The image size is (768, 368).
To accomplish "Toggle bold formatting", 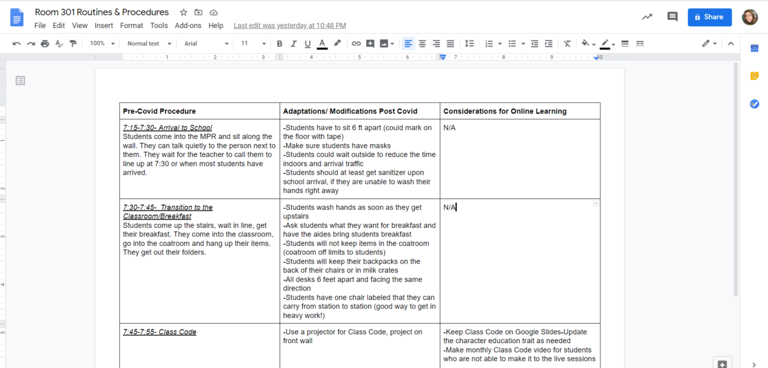I will [x=280, y=44].
